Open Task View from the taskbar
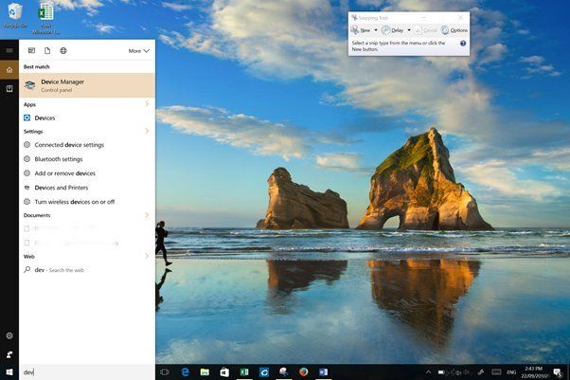The image size is (570, 380). pyautogui.click(x=165, y=372)
